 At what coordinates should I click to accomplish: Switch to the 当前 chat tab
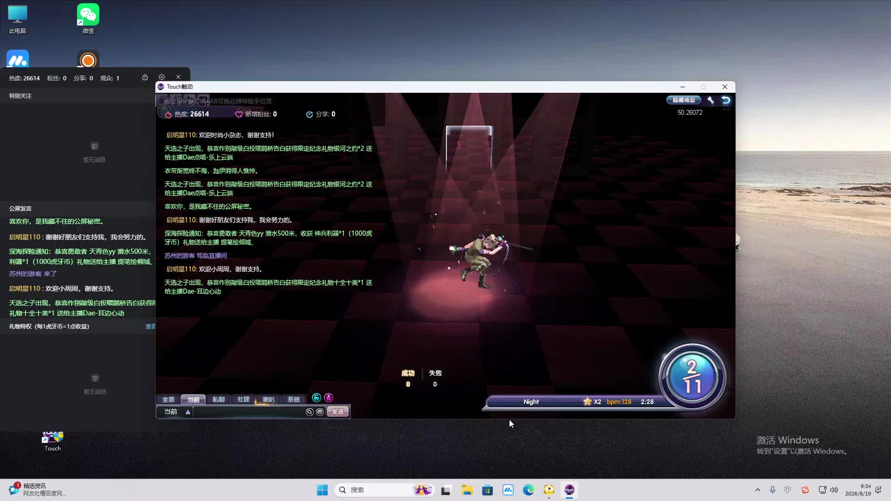[193, 399]
